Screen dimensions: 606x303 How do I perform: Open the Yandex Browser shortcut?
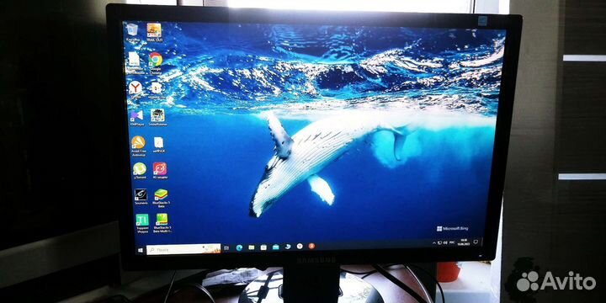[x=136, y=90]
